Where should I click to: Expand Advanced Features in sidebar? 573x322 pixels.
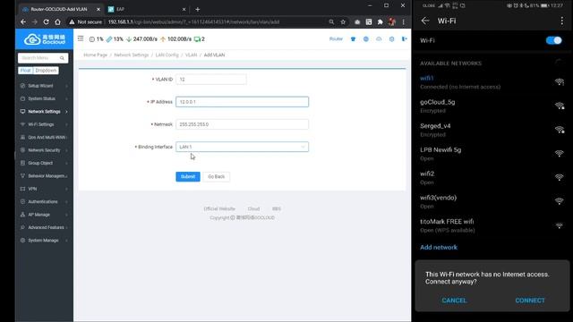coord(44,227)
